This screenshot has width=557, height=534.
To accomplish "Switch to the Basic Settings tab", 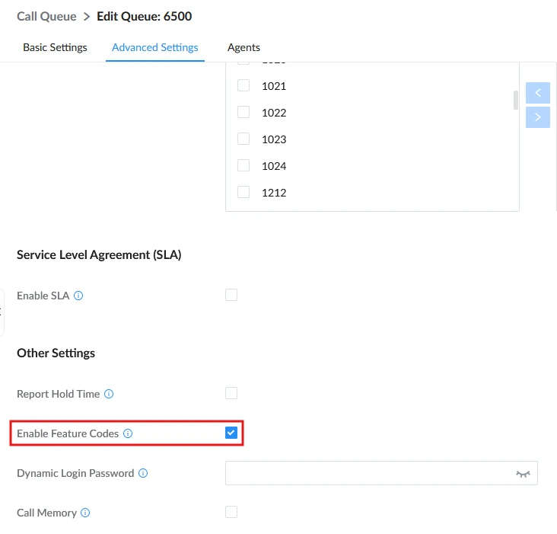I will [55, 47].
